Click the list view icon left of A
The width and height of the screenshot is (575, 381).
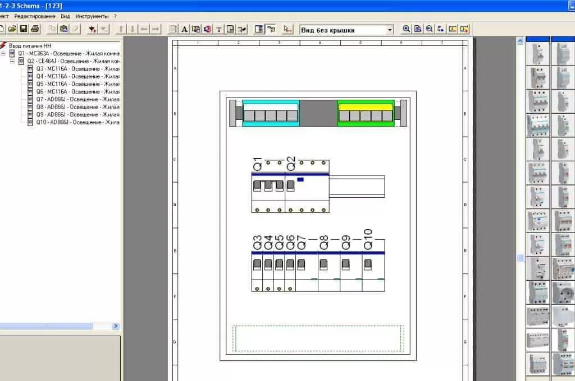[x=173, y=29]
